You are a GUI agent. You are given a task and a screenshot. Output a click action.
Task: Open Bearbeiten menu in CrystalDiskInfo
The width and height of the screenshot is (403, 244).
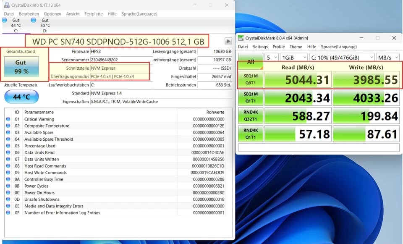coord(29,14)
